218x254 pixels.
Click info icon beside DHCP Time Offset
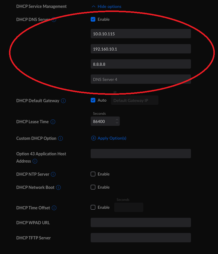coord(54,208)
